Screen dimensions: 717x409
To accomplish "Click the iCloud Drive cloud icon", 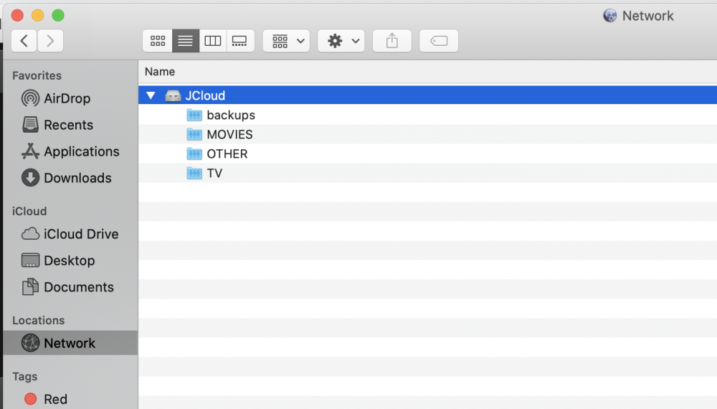I will [30, 234].
